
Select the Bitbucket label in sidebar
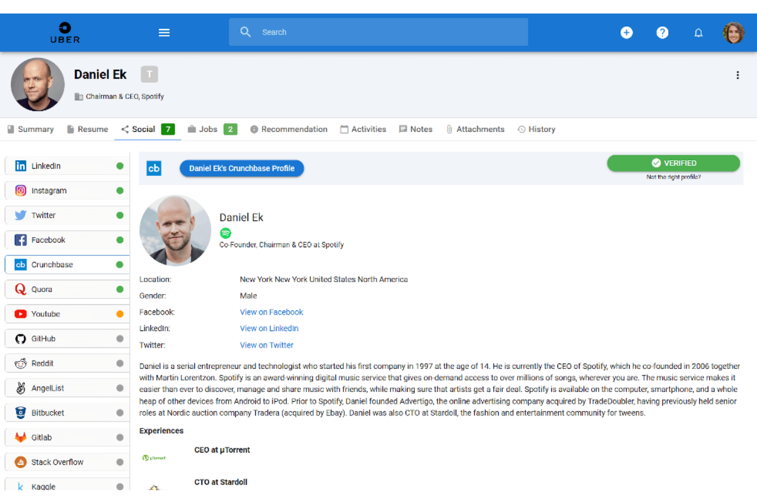[48, 413]
